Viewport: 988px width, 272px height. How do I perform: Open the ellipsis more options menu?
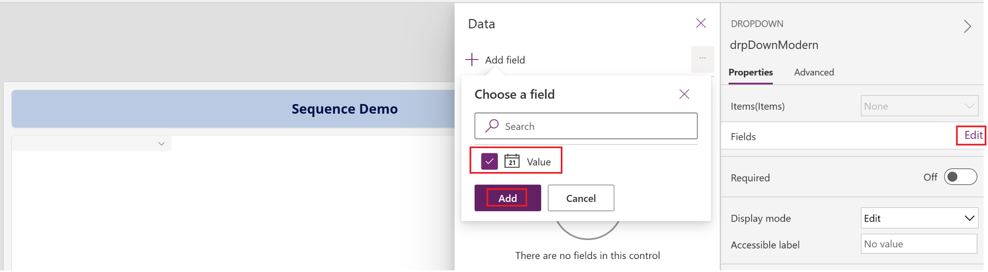[x=702, y=59]
